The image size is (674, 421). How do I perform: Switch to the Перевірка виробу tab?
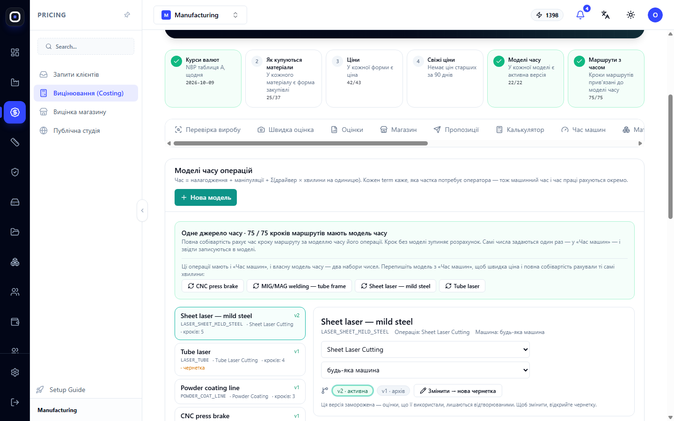(x=208, y=130)
